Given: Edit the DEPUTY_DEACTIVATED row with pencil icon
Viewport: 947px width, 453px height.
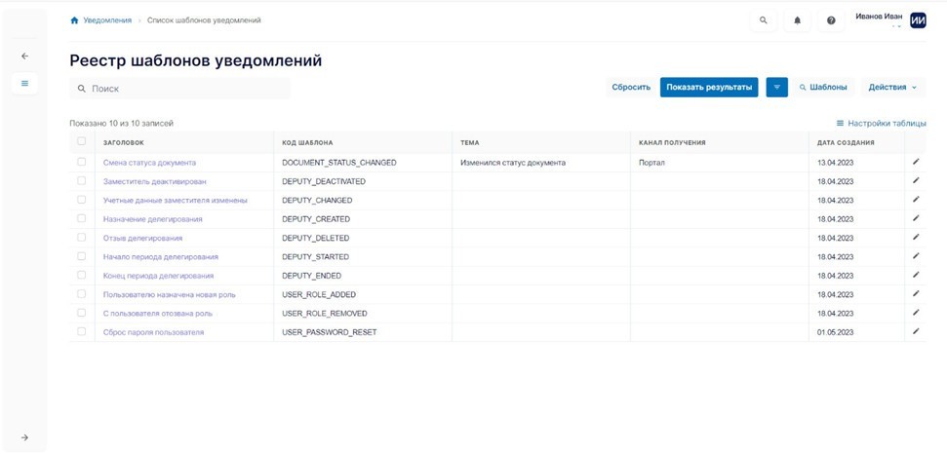Looking at the screenshot, I should coord(916,180).
